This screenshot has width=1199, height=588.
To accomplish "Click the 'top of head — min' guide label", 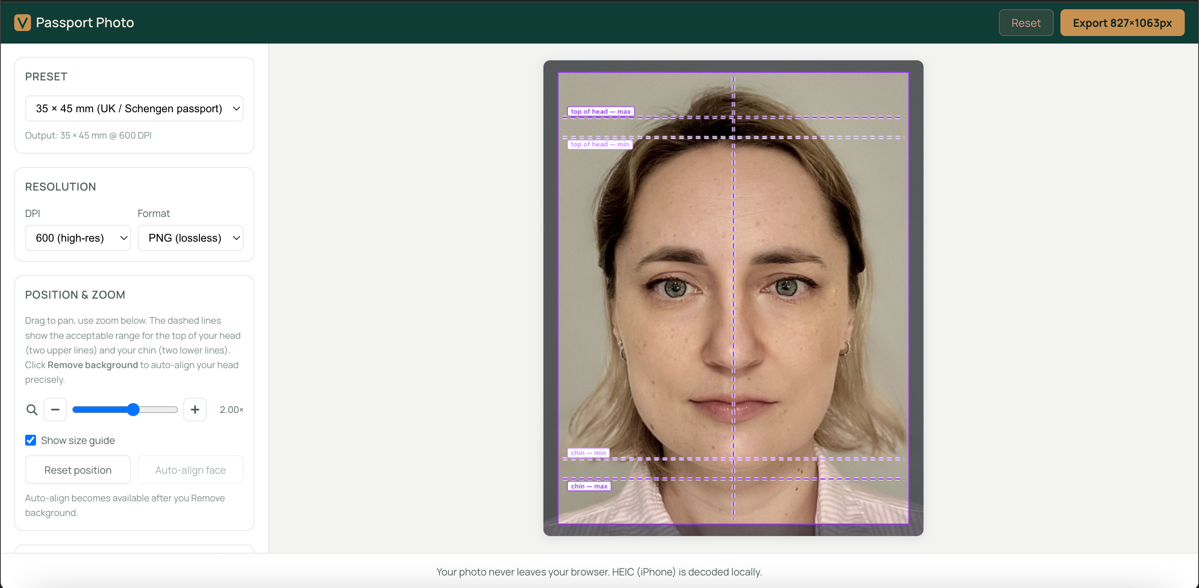I will pyautogui.click(x=599, y=144).
